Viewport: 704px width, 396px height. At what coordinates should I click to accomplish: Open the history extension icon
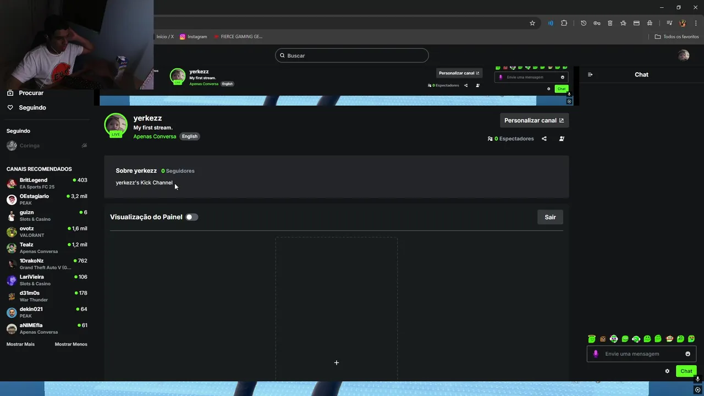tap(584, 23)
